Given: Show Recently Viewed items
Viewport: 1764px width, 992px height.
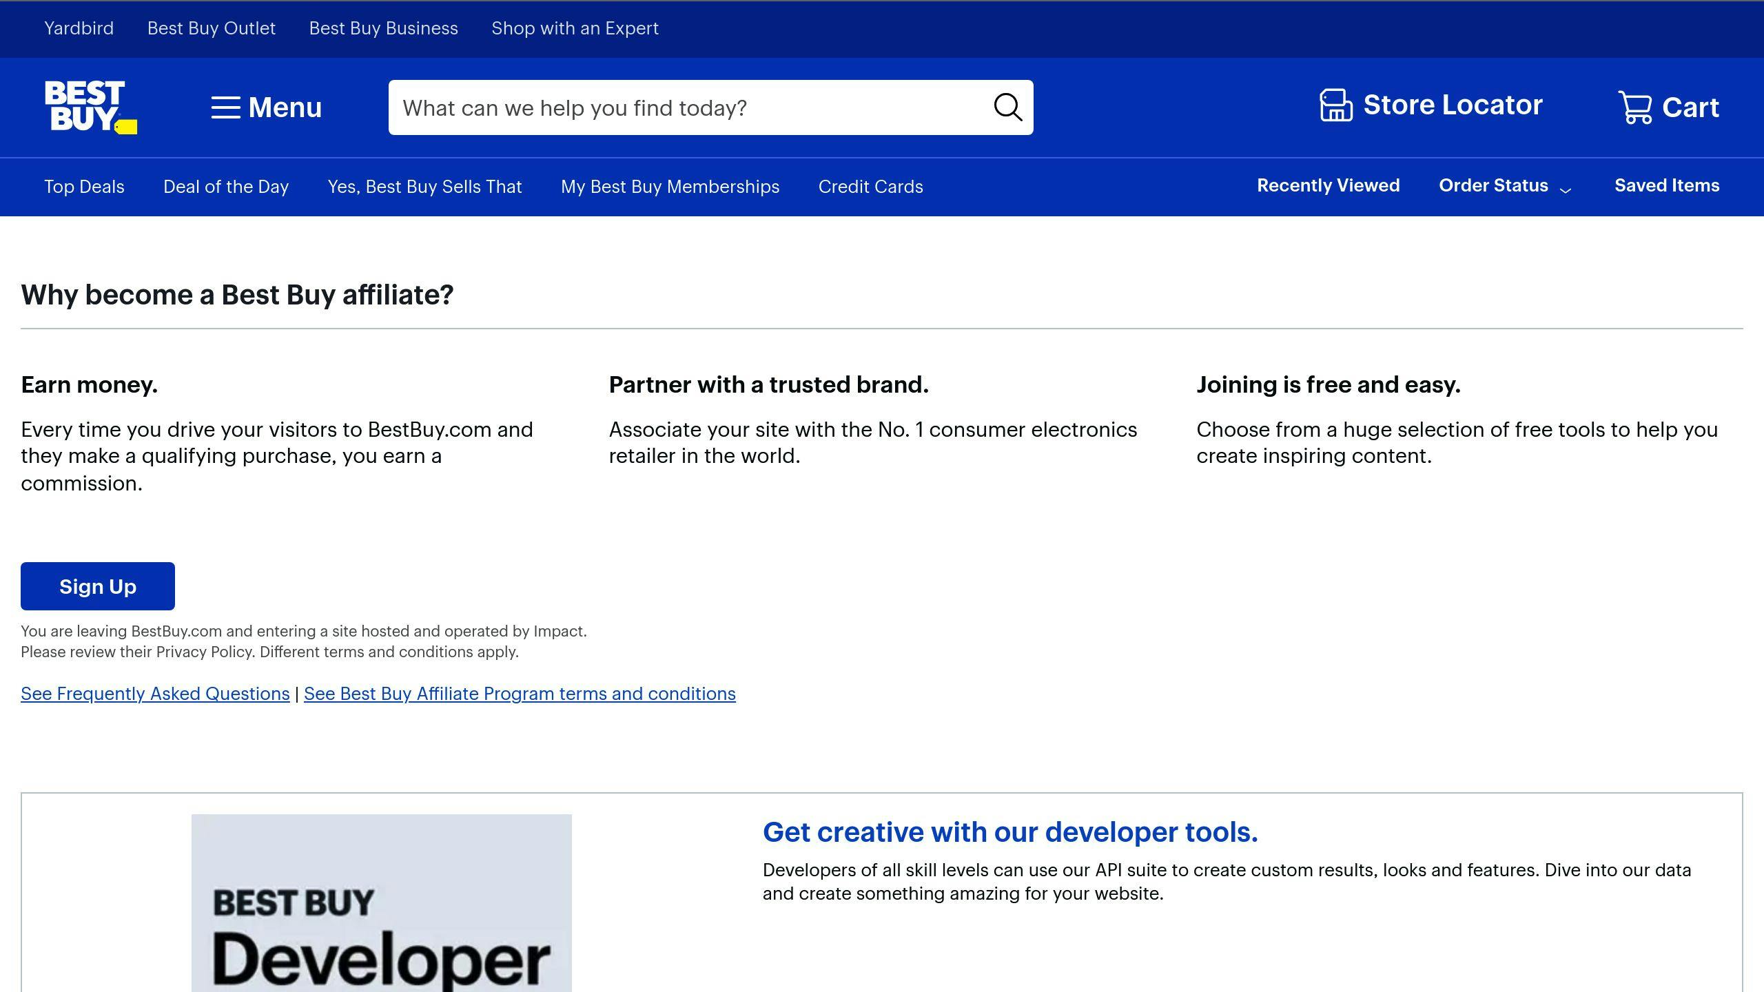Looking at the screenshot, I should [1328, 185].
